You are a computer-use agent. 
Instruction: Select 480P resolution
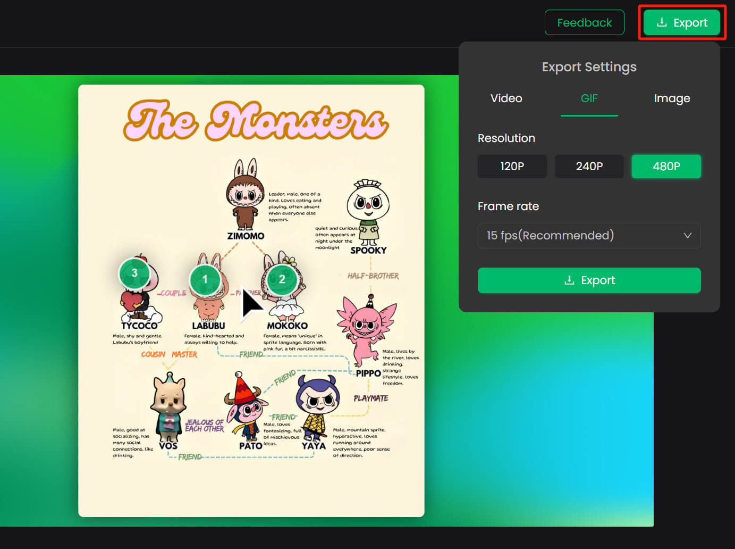666,167
